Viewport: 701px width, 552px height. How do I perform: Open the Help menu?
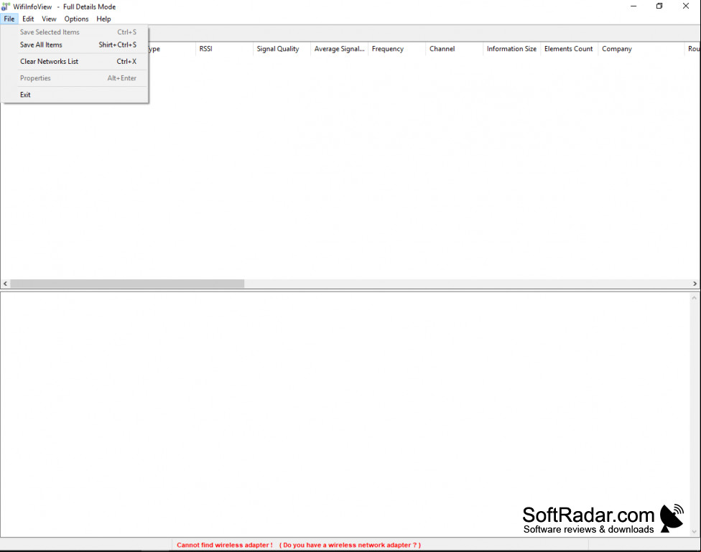(x=103, y=19)
